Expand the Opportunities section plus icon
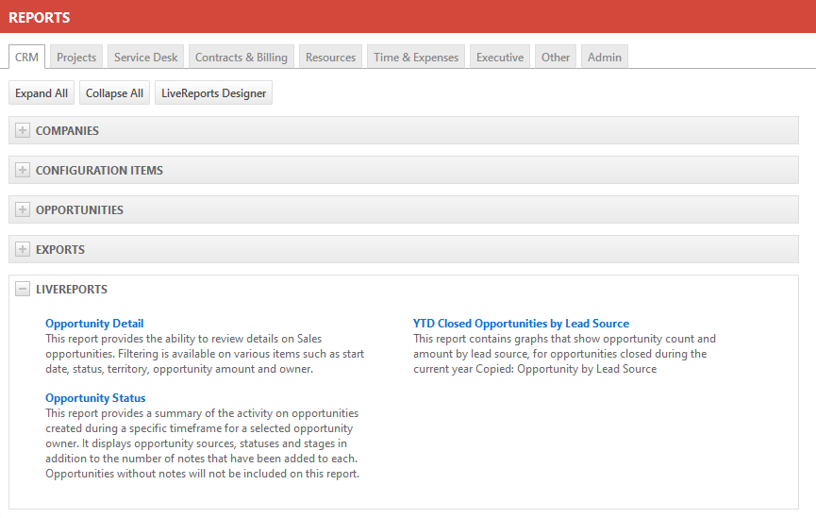This screenshot has height=518, width=816. point(23,210)
